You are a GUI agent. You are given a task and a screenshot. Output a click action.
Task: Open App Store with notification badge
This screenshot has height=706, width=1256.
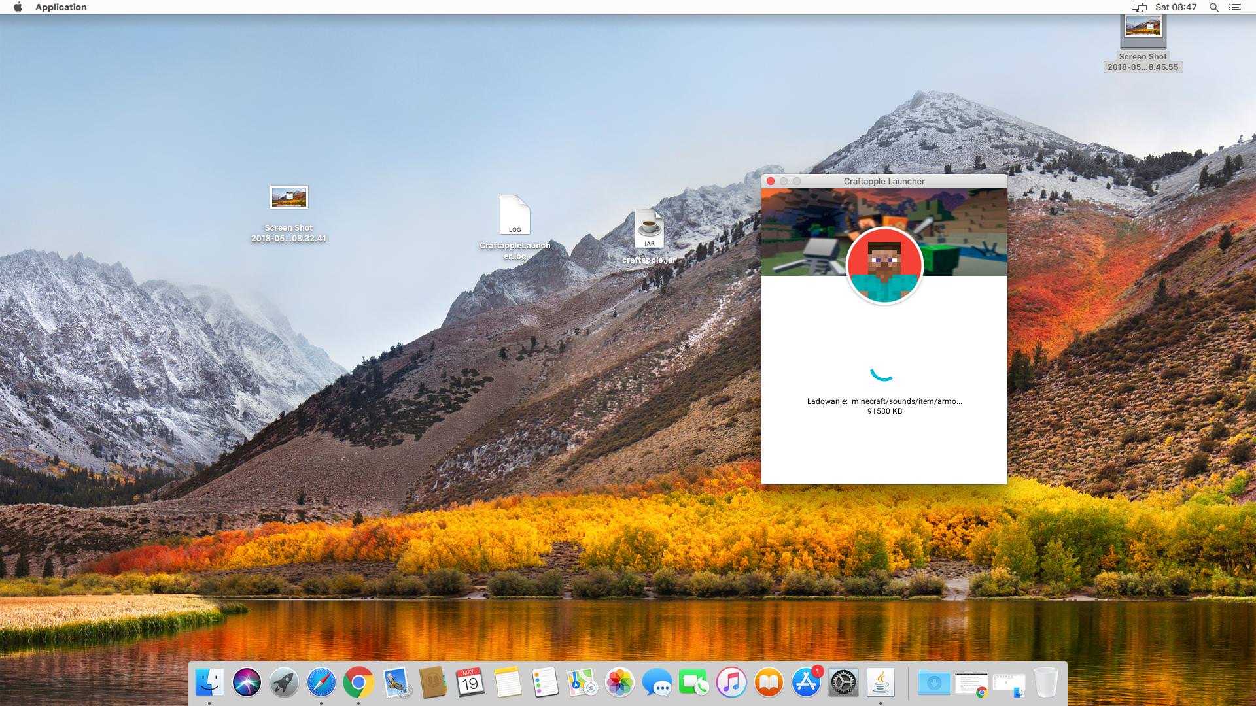[806, 683]
